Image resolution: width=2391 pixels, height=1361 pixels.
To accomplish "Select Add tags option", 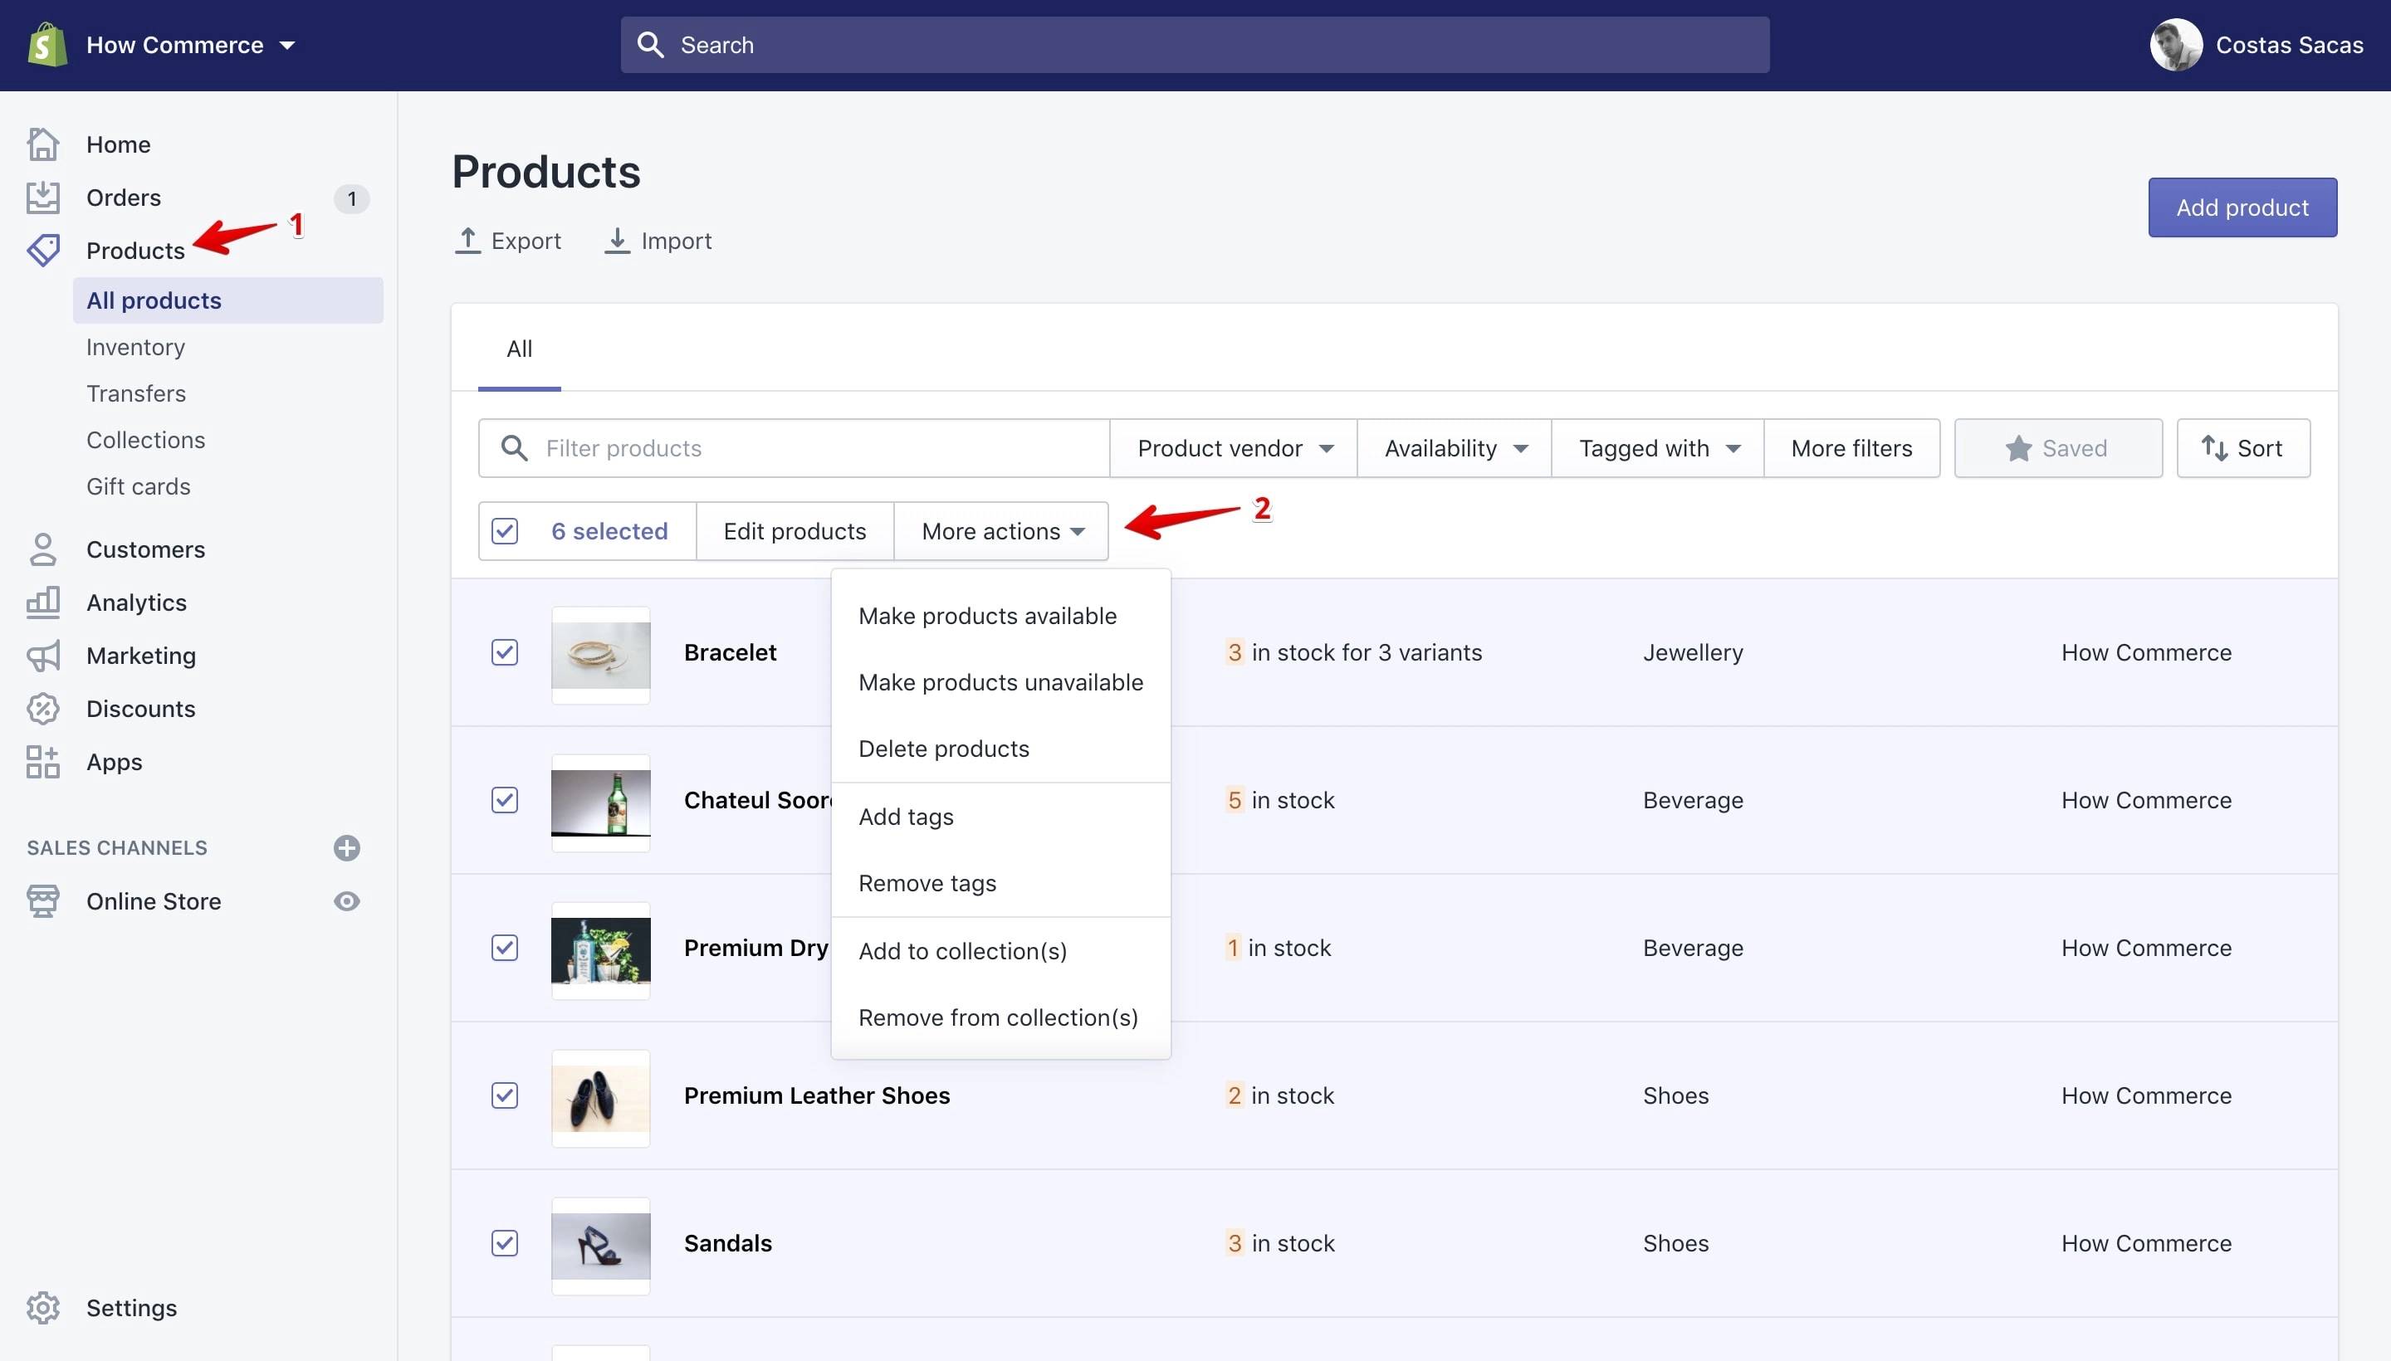I will (x=906, y=817).
